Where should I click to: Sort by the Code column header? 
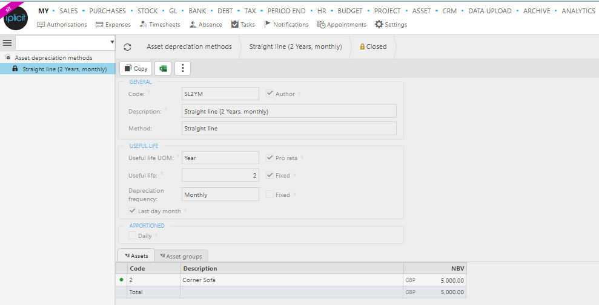[x=154, y=268]
